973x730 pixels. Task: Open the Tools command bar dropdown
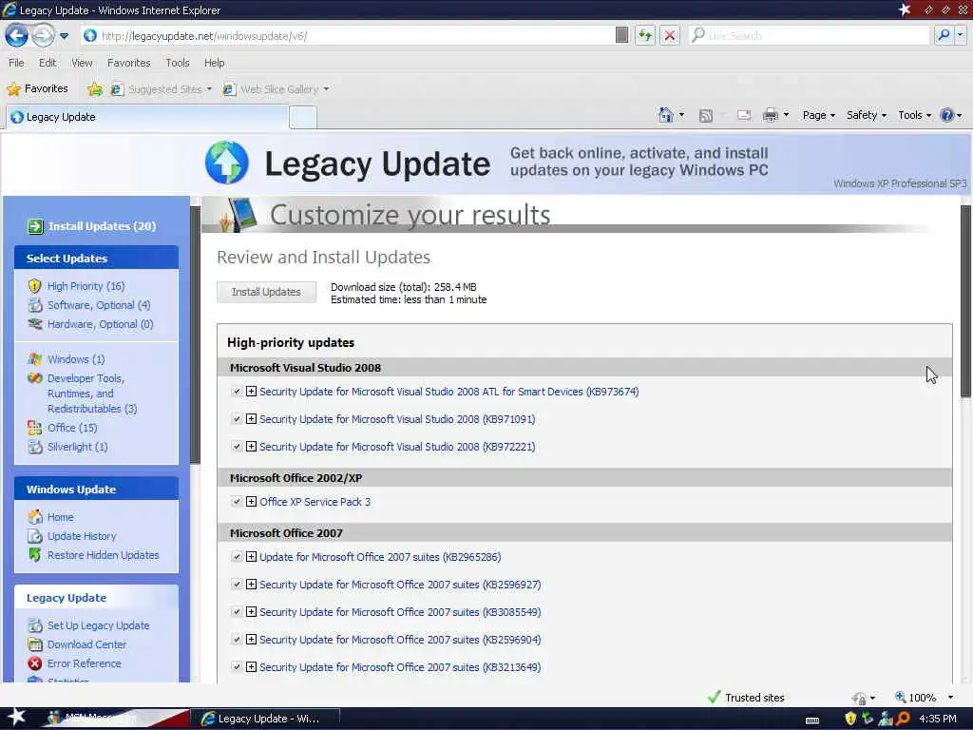915,115
